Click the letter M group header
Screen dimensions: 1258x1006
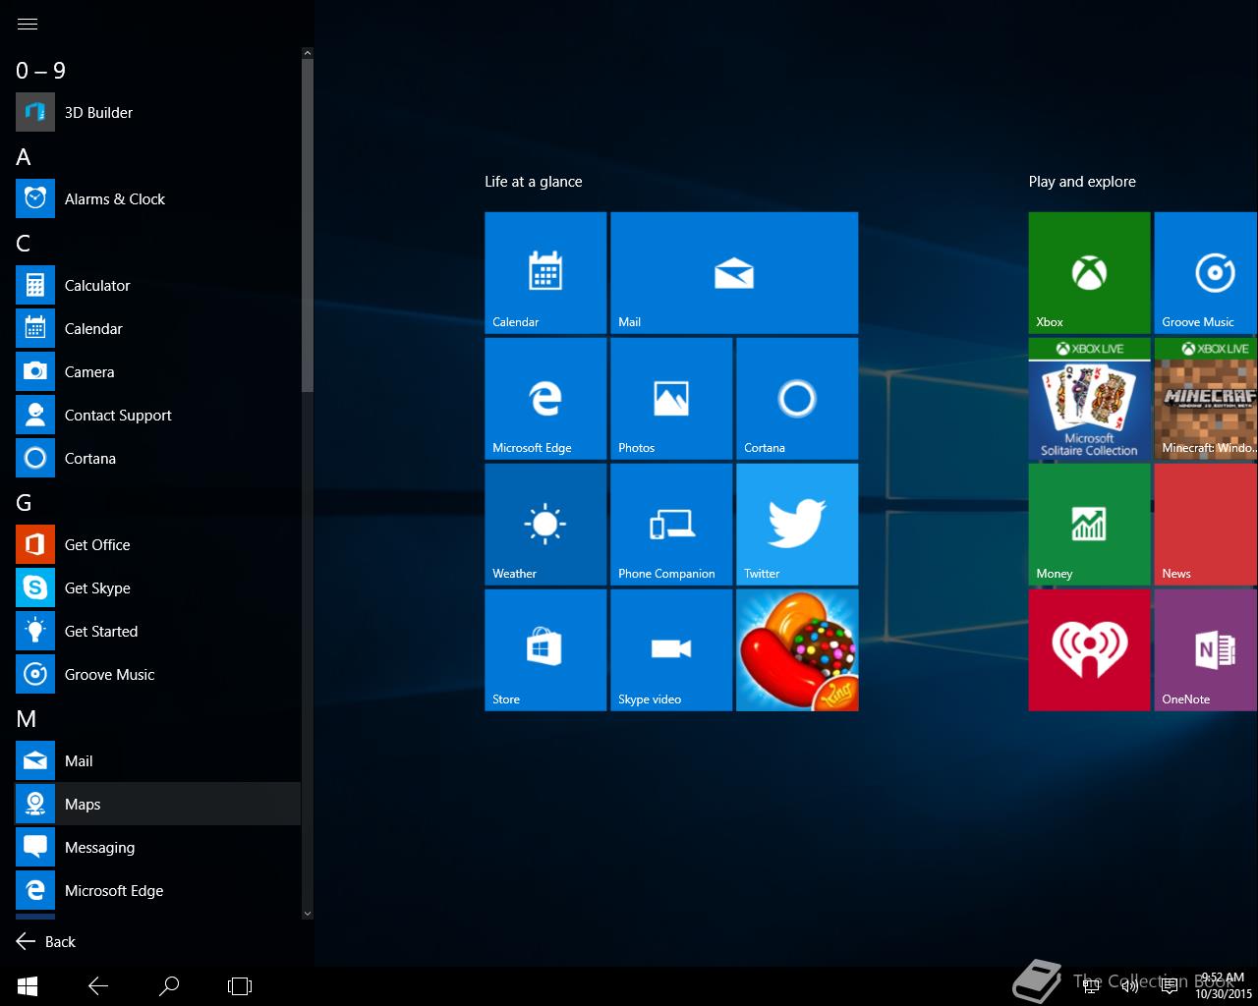point(27,719)
